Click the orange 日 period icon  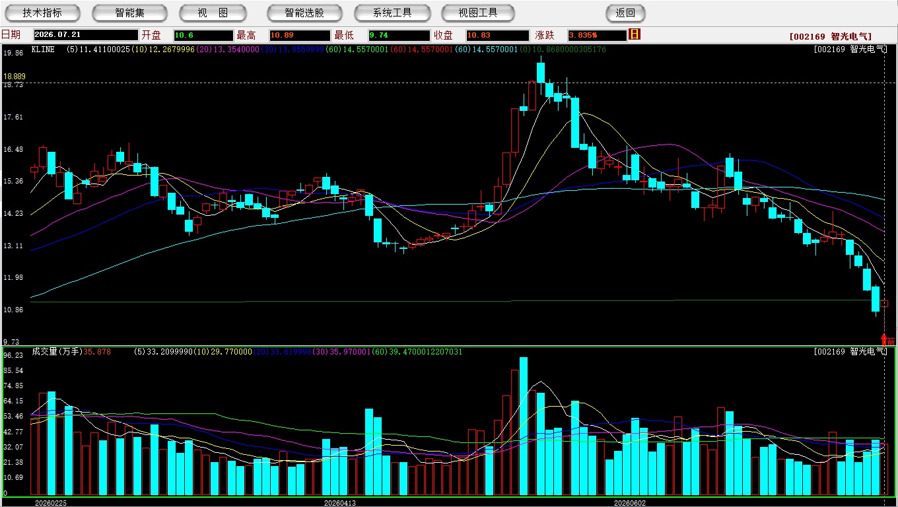[635, 34]
